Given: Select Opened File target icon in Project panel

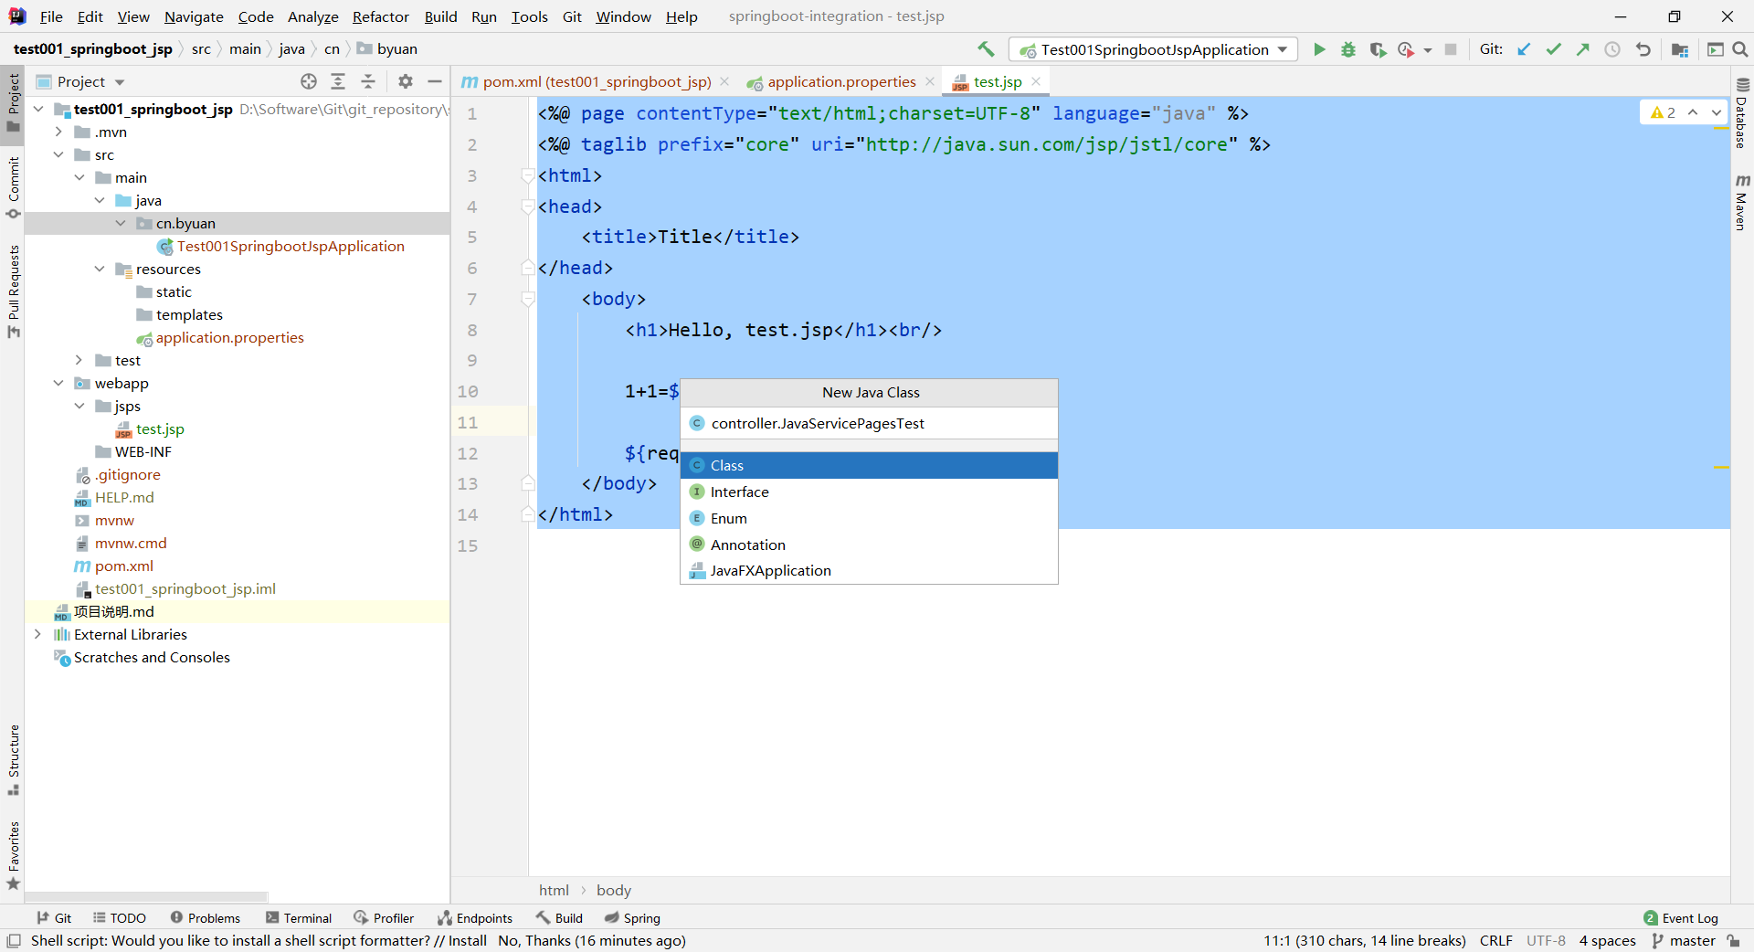Looking at the screenshot, I should (x=309, y=81).
